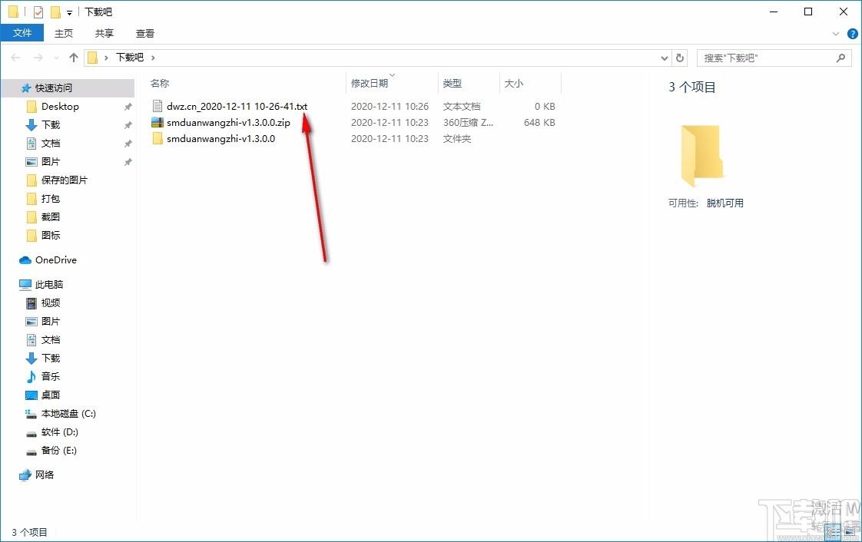Open 本地磁盘 (C:) drive
Image resolution: width=862 pixels, height=542 pixels.
pyautogui.click(x=68, y=414)
